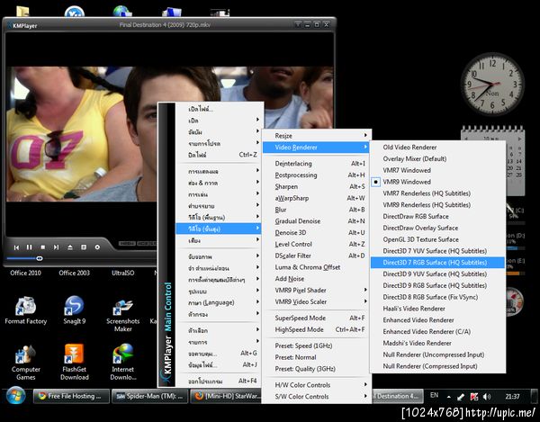
Task: Open Screenshots Maker desktop icon
Action: pos(123,315)
